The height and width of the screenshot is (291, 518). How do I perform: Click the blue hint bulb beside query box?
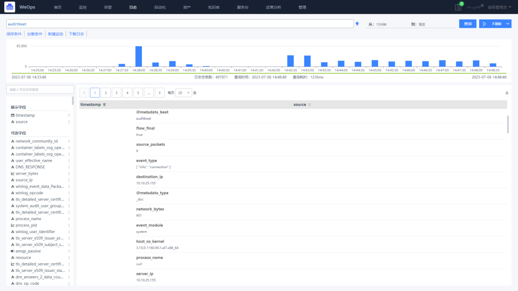point(357,24)
